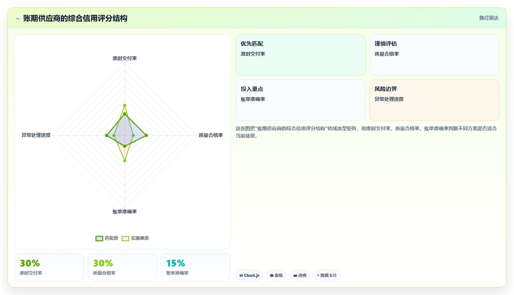
Task: Click the 实施难度 data point toward 准时交付率 axis
Action: [125, 105]
